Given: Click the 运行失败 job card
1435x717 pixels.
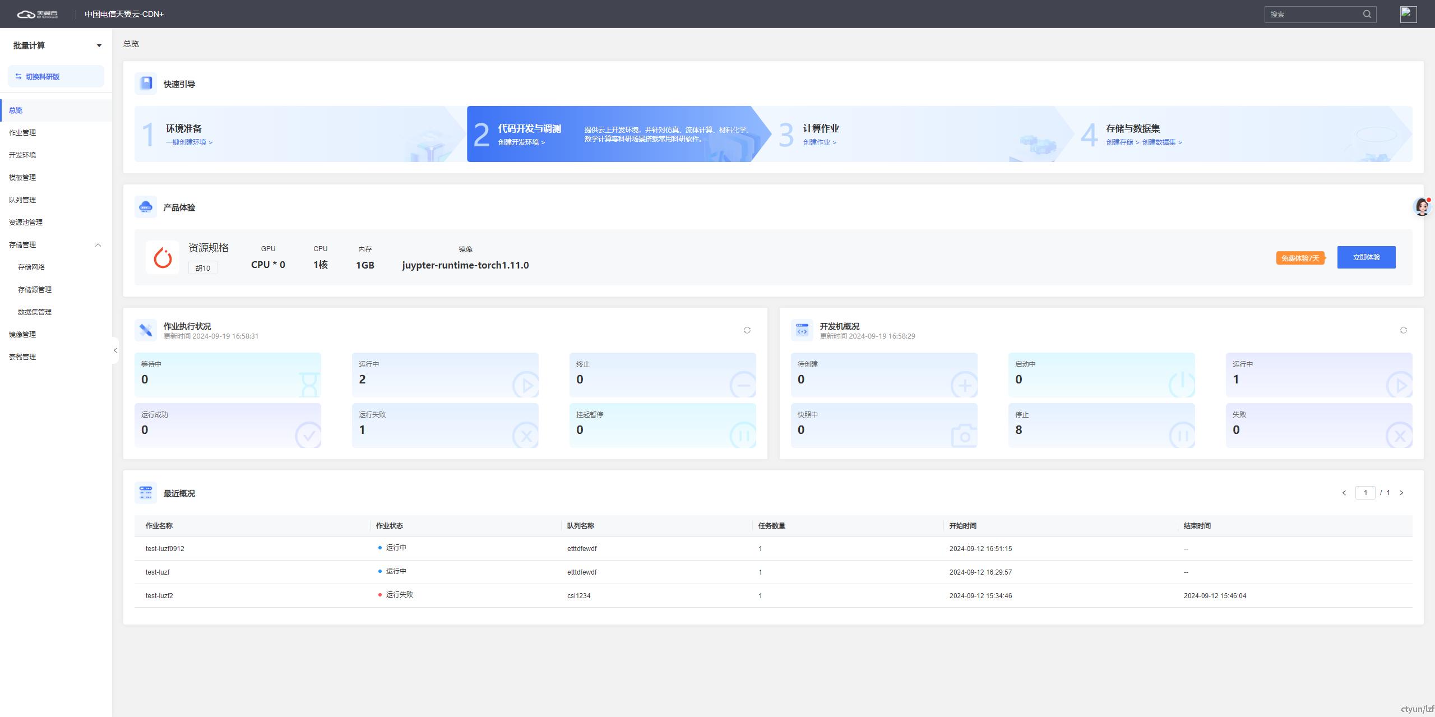Looking at the screenshot, I should click(445, 425).
